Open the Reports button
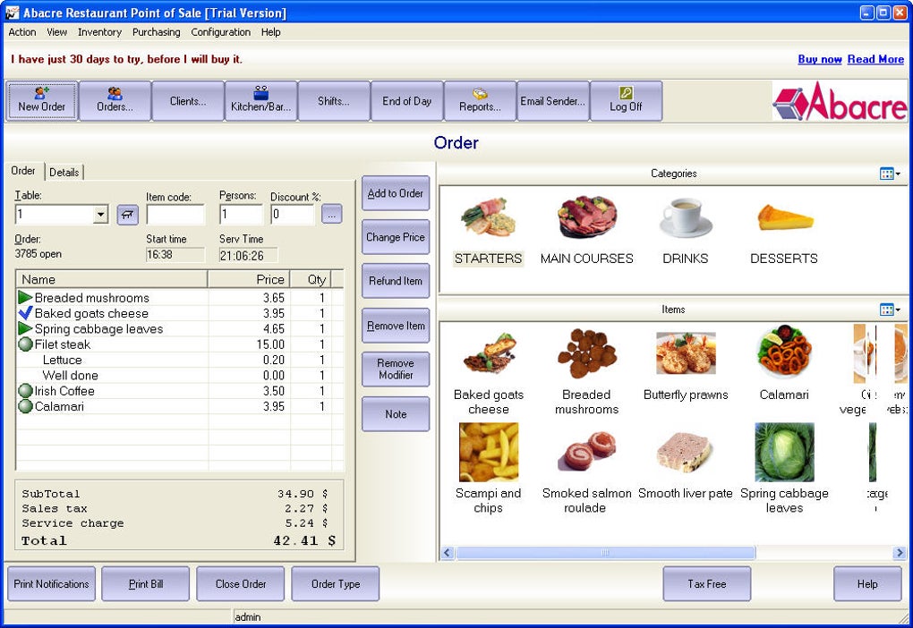Screen dimensions: 913x628 point(480,101)
